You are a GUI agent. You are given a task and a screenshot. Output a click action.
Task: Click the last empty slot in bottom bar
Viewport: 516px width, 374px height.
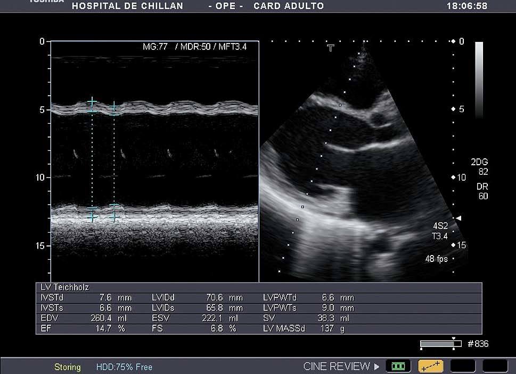pyautogui.click(x=495, y=366)
